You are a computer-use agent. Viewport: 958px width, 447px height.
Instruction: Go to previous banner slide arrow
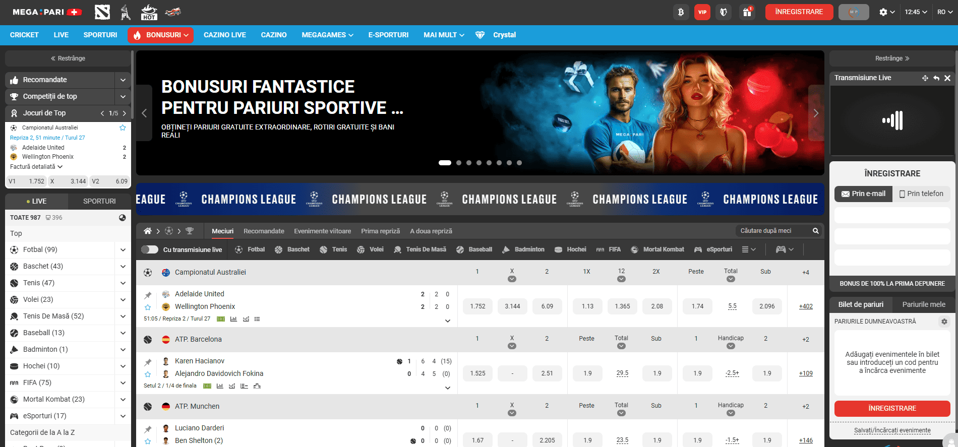click(x=144, y=113)
